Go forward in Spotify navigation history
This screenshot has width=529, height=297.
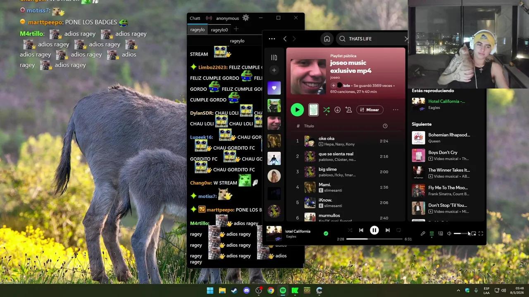click(x=294, y=39)
